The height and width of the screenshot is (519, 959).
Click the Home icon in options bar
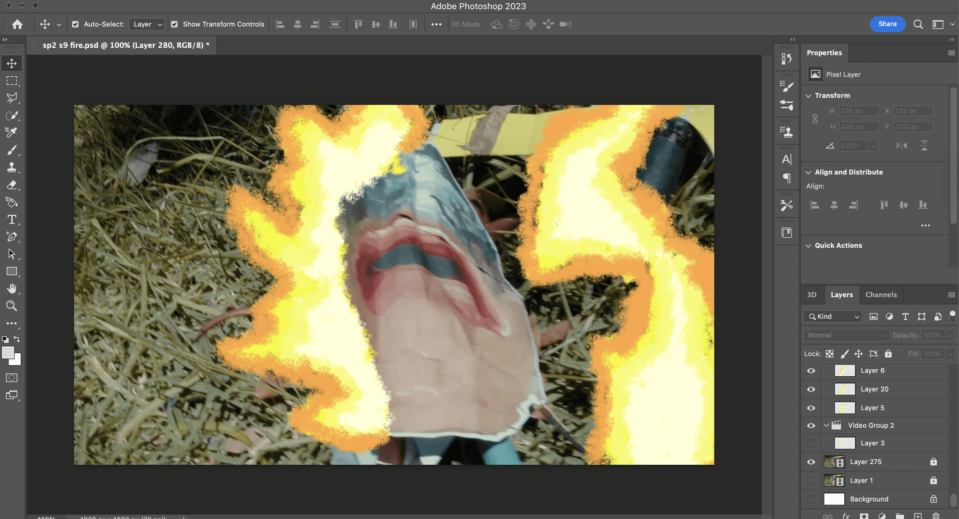17,24
